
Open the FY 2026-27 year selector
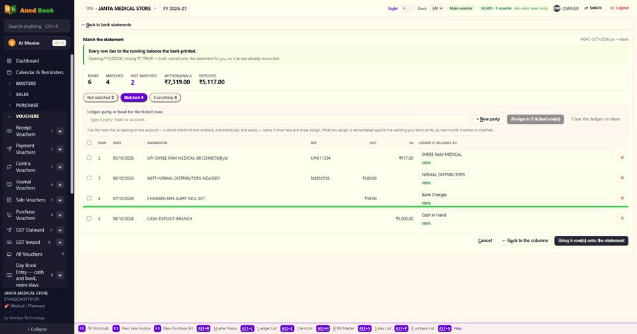[x=175, y=8]
